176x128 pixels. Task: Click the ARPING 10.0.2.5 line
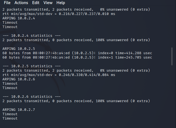coord(19,49)
